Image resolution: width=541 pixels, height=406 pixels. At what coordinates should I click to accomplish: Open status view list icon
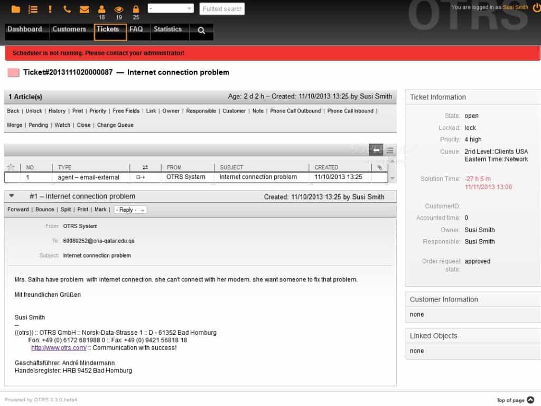pyautogui.click(x=33, y=9)
